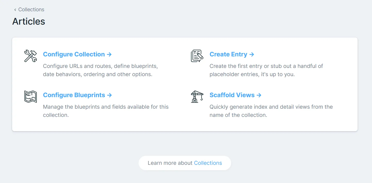
Task: Go back via the Collections breadcrumb
Action: (x=31, y=10)
